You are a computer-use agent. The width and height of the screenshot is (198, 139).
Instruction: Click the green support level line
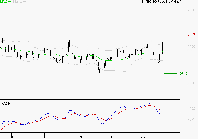pyautogui.click(x=171, y=73)
